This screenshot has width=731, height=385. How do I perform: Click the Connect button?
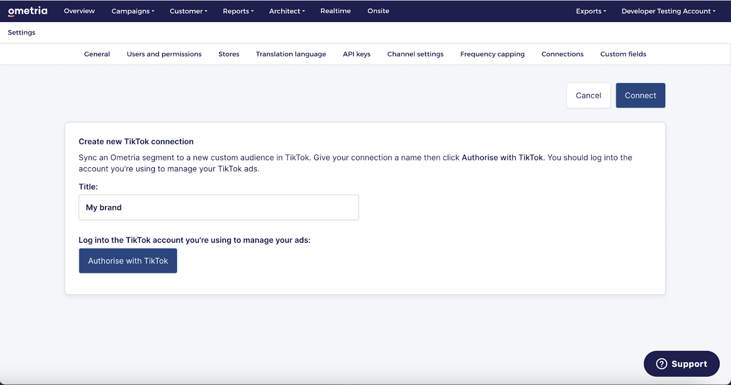coord(641,96)
